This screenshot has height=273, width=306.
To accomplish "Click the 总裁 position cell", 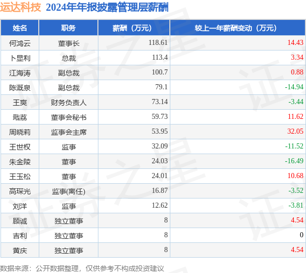I will tap(69, 58).
